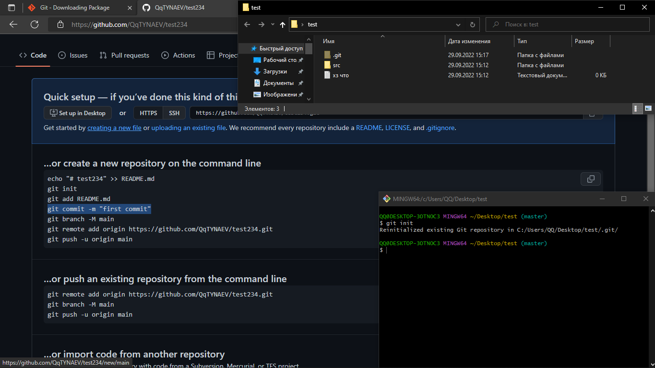Click 'echo "# test234" >> README.md' line

click(x=101, y=179)
